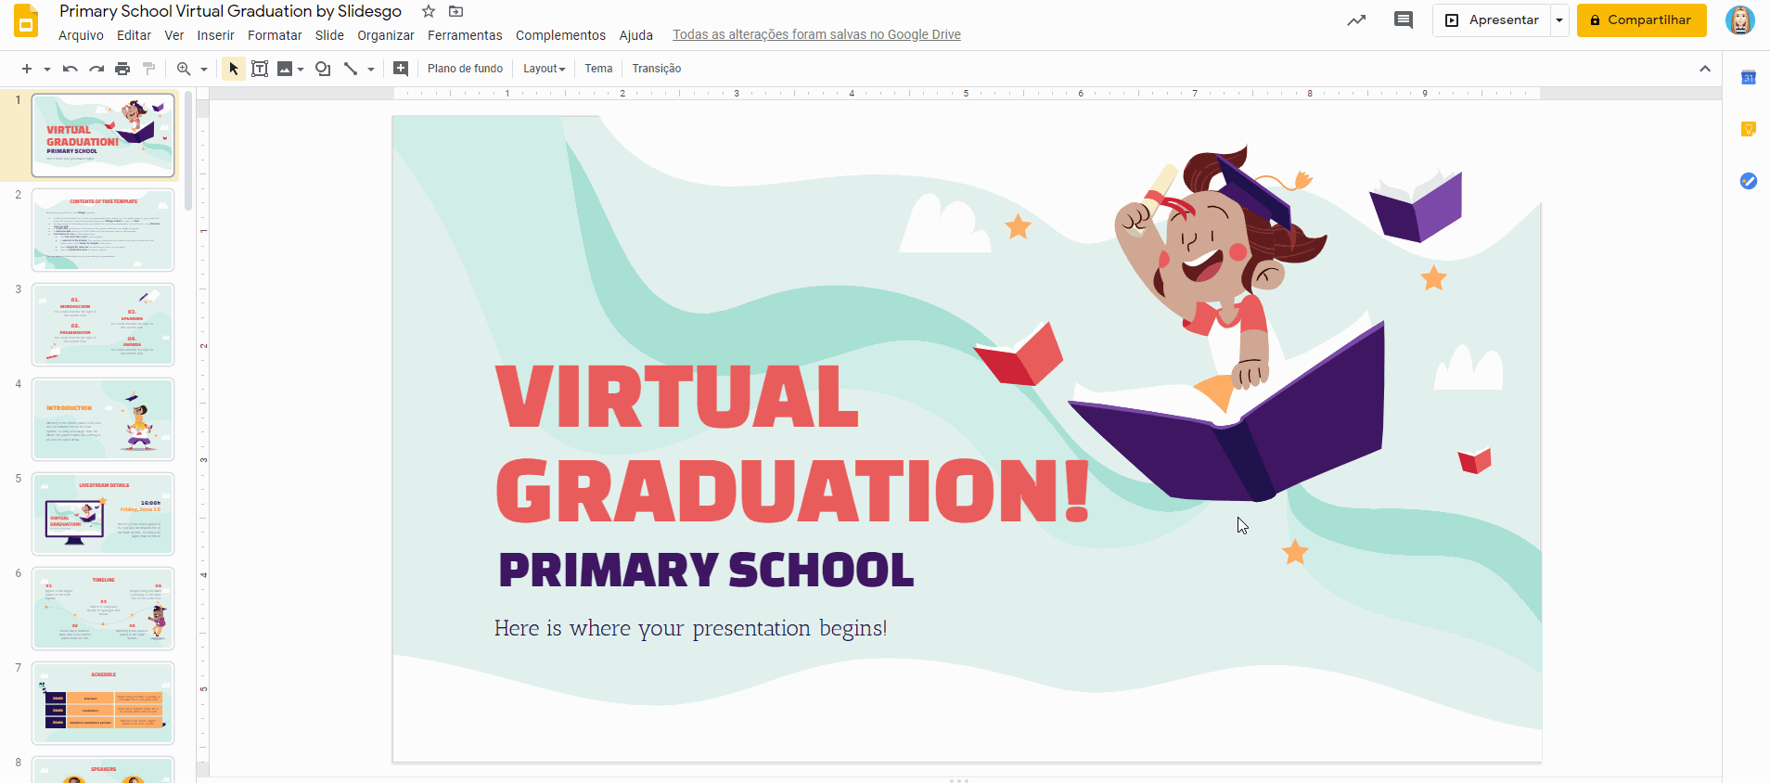Click the insert image icon

pos(285,69)
